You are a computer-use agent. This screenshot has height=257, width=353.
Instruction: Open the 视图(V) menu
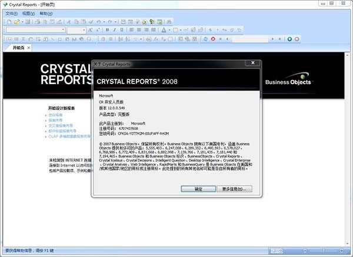[28, 14]
